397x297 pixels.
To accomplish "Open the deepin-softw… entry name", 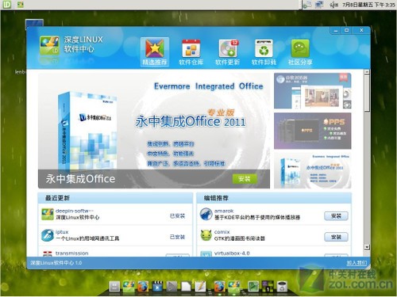I will 75,211.
